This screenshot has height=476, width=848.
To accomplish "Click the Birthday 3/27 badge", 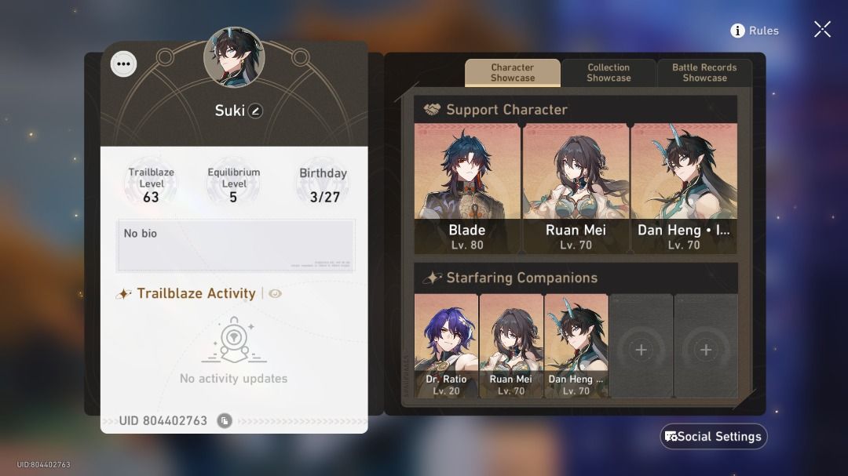I will 323,183.
